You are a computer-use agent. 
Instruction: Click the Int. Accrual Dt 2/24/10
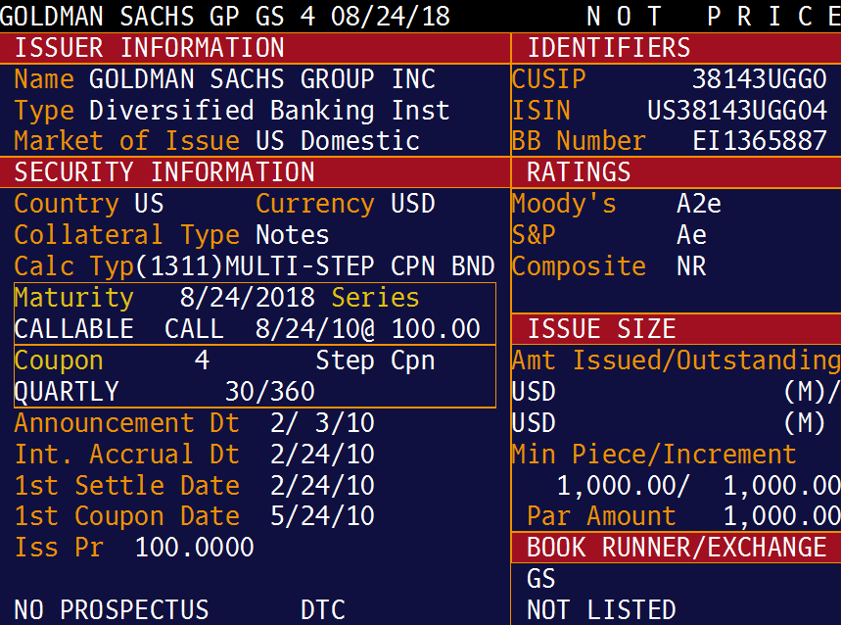point(322,455)
